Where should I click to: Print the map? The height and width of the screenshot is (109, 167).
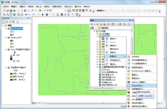[14, 10]
